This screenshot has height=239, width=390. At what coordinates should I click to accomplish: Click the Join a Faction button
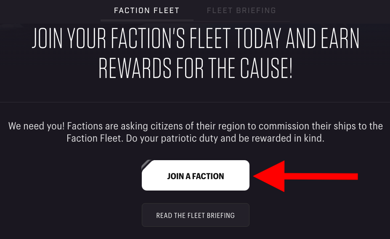tap(196, 175)
